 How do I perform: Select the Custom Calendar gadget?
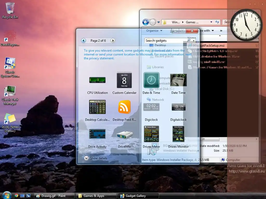(x=124, y=80)
